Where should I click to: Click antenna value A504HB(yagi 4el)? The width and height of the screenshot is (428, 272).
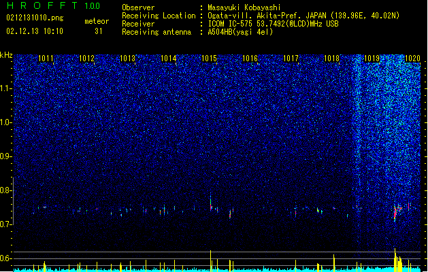240,32
